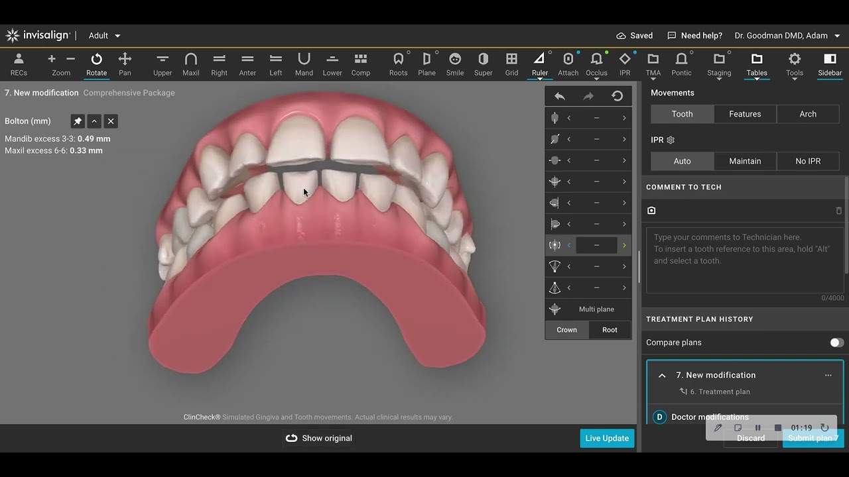
Task: Switch movement mode to Root
Action: click(610, 330)
